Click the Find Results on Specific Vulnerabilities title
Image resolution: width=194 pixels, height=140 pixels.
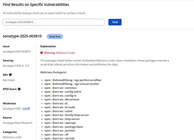tap(36, 5)
